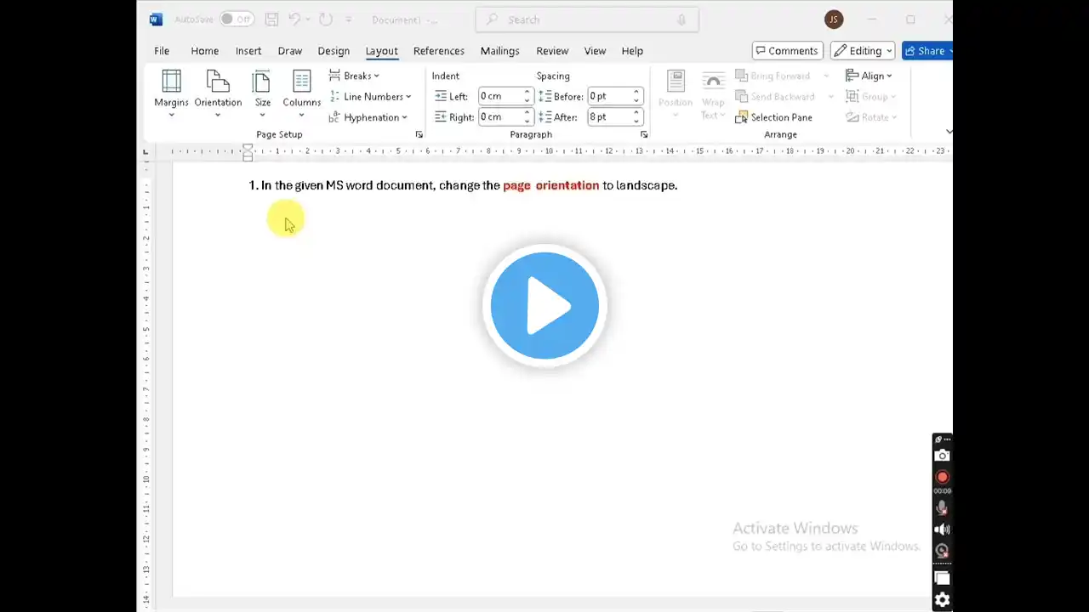Viewport: 1089px width, 612px height.
Task: Click the word "landscape" in the document
Action: click(645, 185)
